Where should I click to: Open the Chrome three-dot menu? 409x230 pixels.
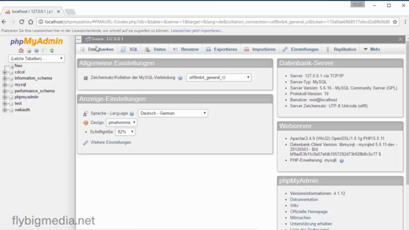click(405, 22)
